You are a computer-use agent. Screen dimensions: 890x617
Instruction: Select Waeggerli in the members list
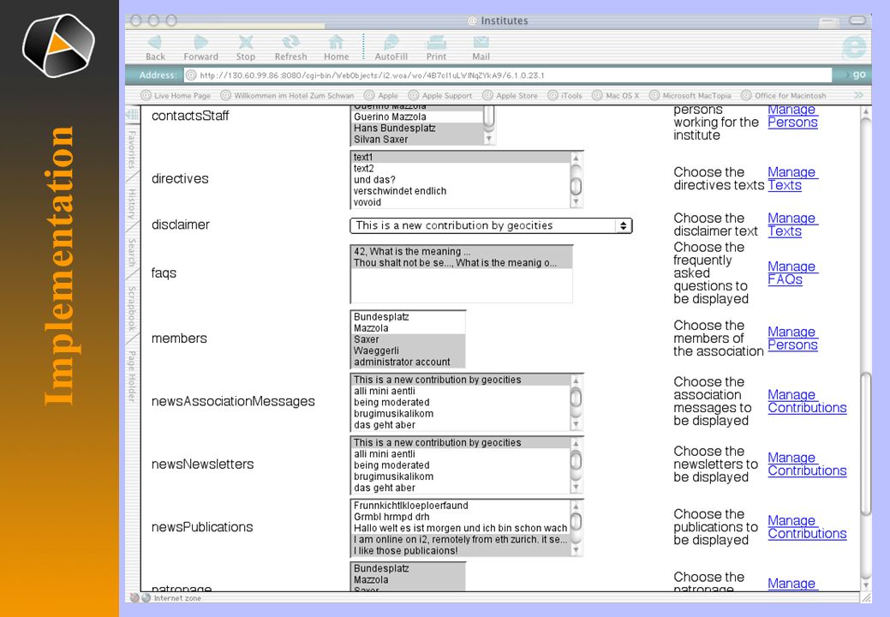pyautogui.click(x=408, y=350)
